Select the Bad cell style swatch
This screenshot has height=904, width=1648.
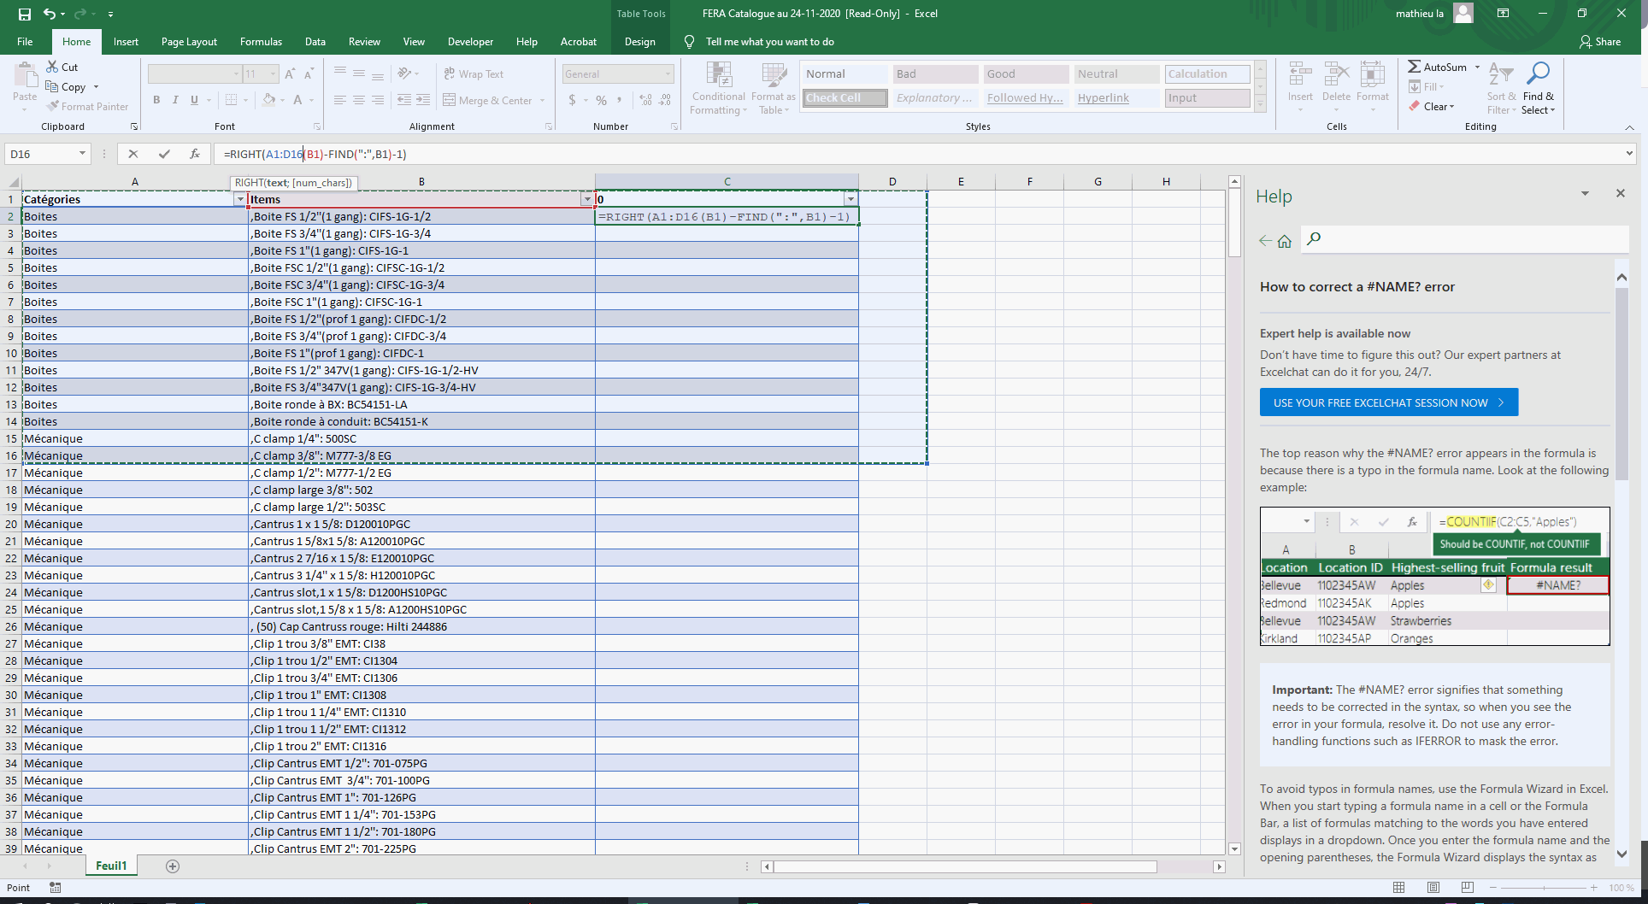935,74
